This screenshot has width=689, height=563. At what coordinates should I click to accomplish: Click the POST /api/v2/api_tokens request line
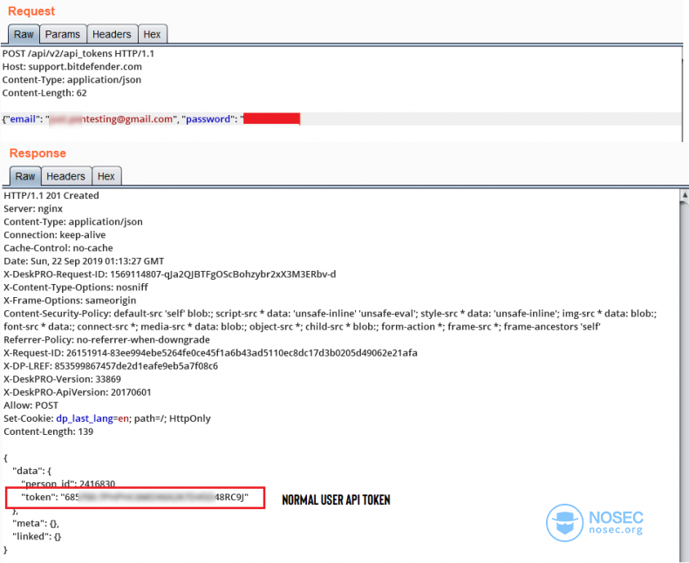(78, 53)
